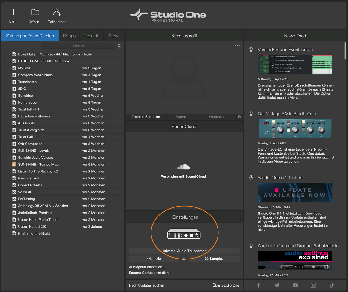Click the song icon of Duke Nukem Multitrack
The height and width of the screenshot is (292, 348).
click(14, 54)
